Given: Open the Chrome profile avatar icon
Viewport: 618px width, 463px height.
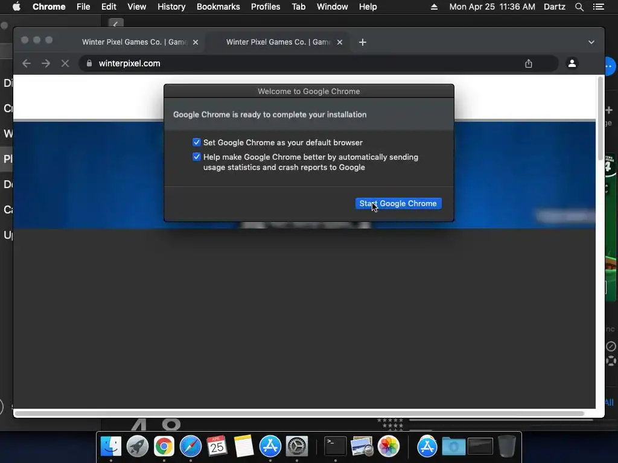Looking at the screenshot, I should (x=572, y=63).
